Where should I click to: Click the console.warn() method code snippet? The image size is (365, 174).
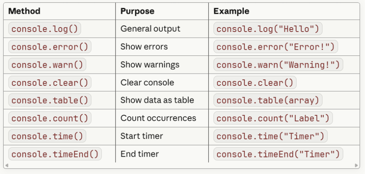[x=47, y=65]
